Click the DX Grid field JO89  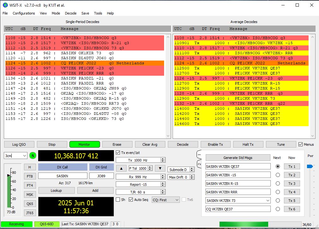pos(101,176)
